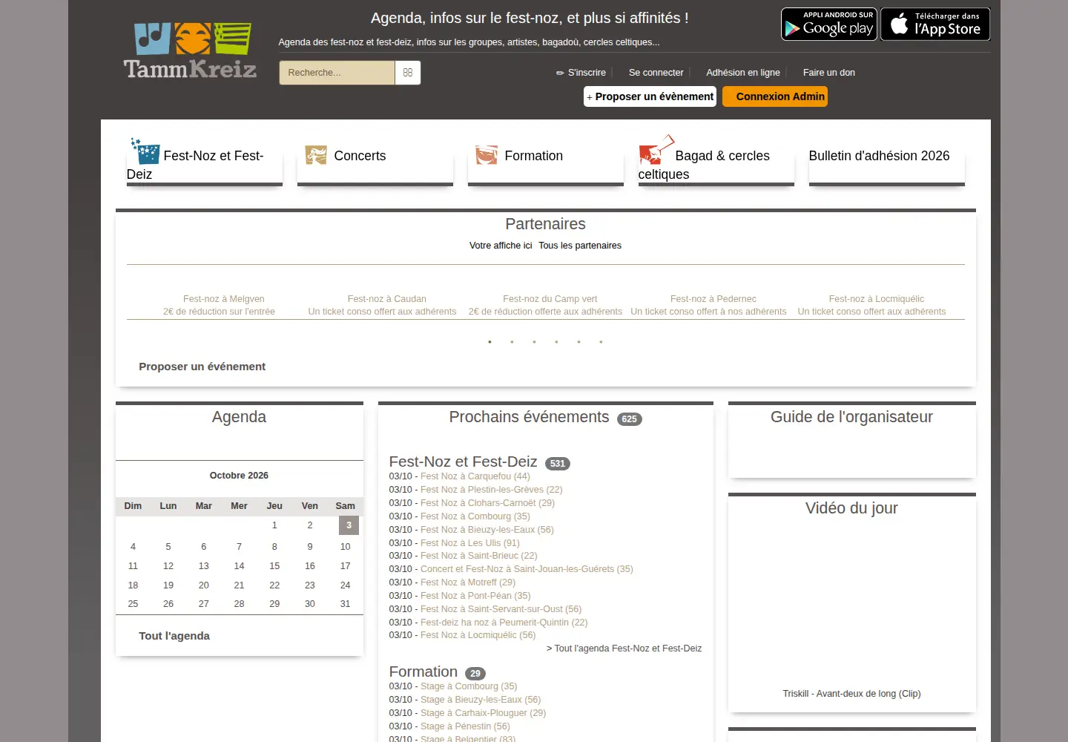
Task: Open Fest Noz à Carquefou (44)
Action: pyautogui.click(x=475, y=476)
